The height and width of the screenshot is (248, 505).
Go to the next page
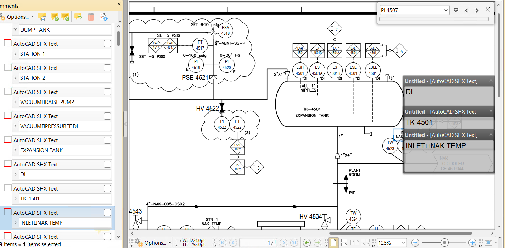point(284,243)
